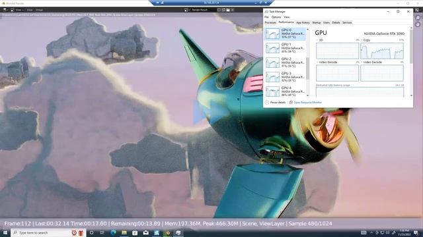Image resolution: width=423 pixels, height=237 pixels.
Task: Open the second View menu in Blender
Action: point(30,10)
